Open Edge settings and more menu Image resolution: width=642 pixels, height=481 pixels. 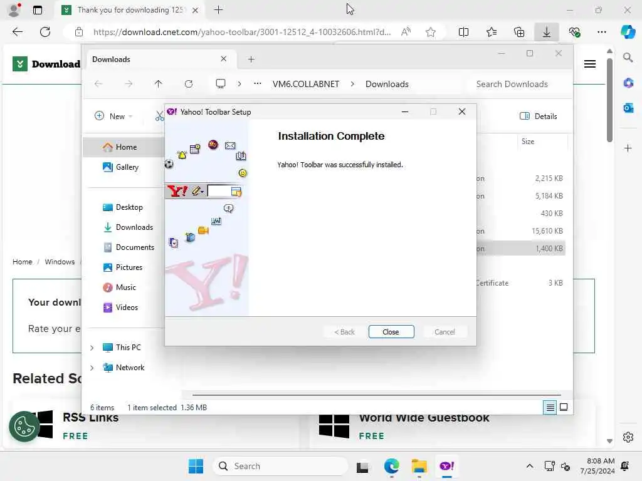coord(601,32)
